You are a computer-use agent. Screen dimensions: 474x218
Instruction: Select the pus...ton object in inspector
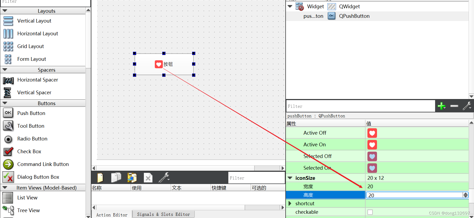313,16
